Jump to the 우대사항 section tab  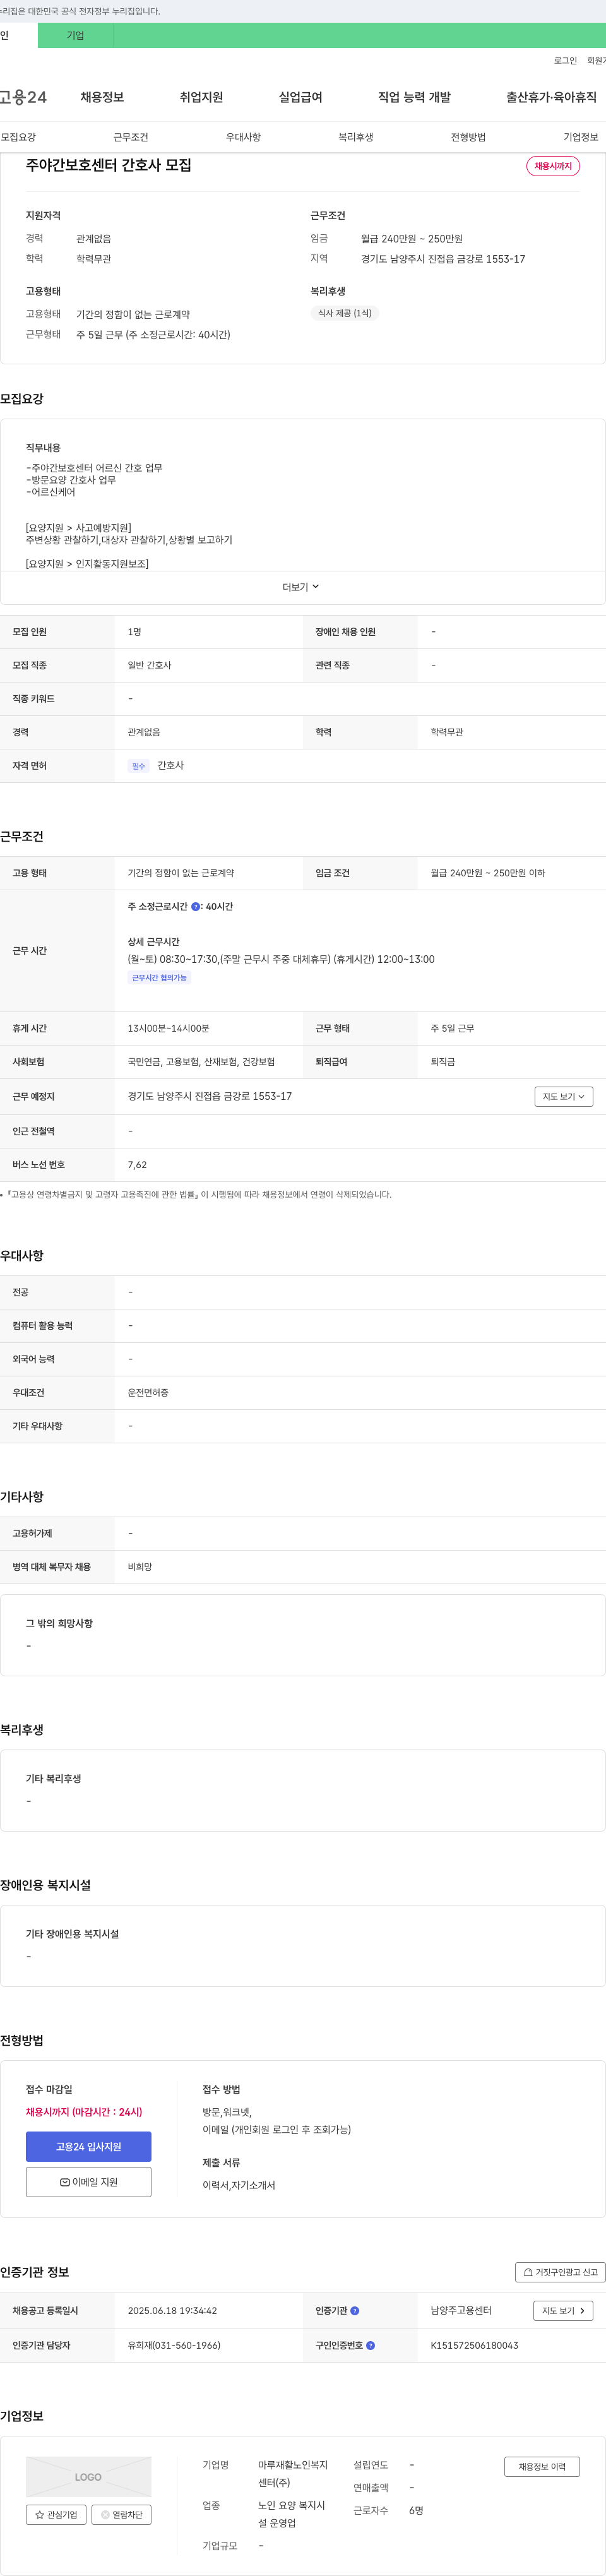[243, 137]
